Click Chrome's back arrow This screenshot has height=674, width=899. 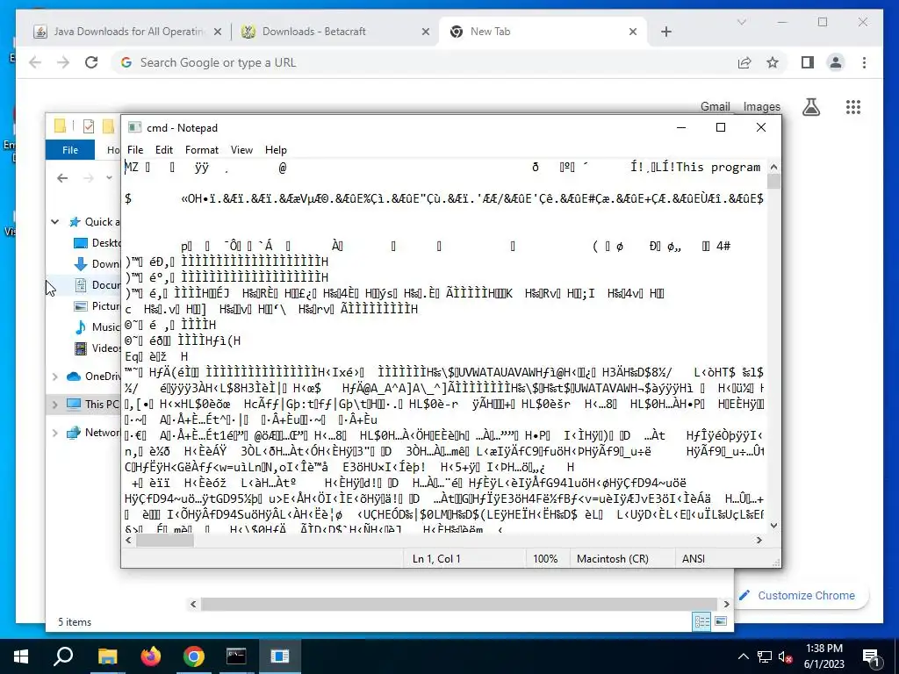35,62
